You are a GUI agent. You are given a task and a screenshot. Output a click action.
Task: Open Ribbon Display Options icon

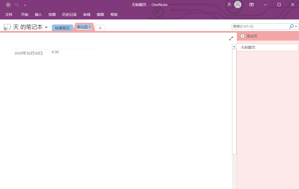point(251,5)
